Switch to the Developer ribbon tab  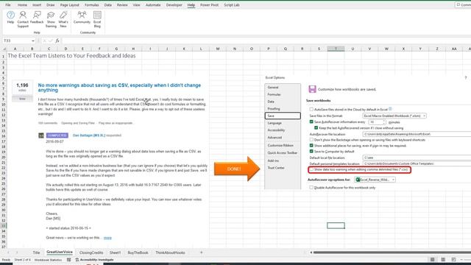(174, 5)
